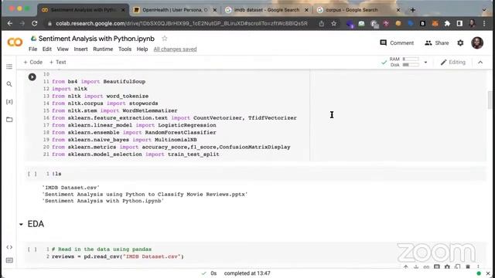495x278 pixels.
Task: Open the Insert menu
Action: coord(80,49)
